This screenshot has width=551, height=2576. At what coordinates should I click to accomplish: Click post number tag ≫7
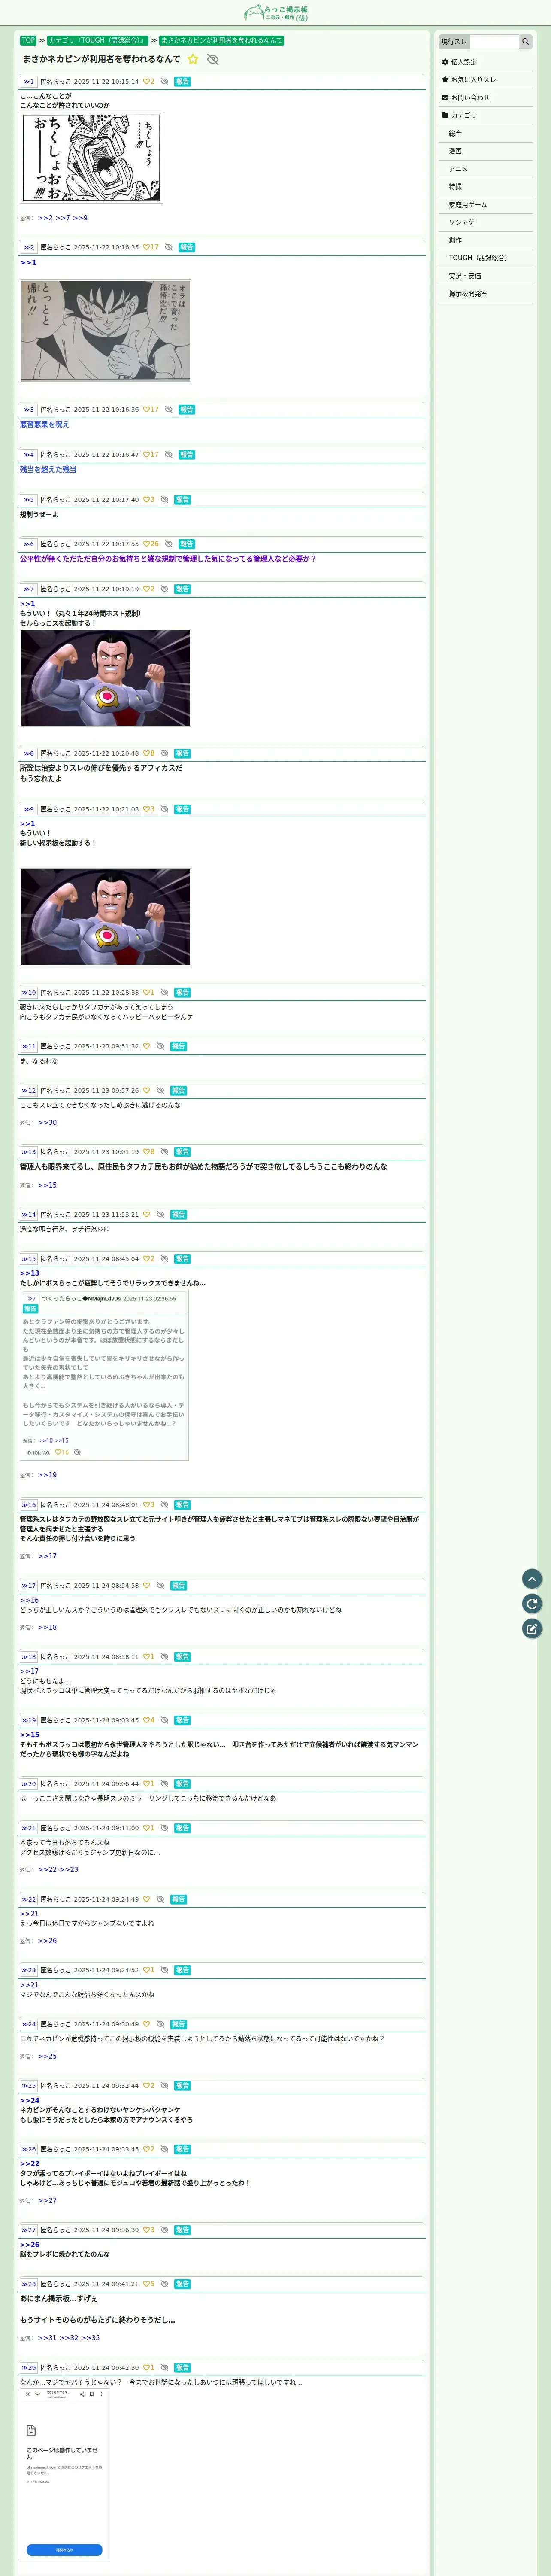pos(29,589)
